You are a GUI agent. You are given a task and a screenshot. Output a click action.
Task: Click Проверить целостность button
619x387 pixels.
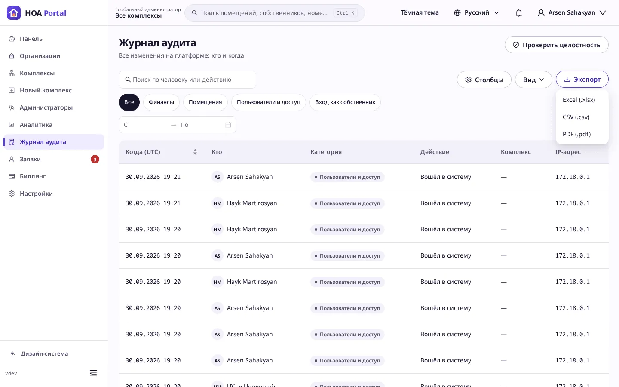556,45
